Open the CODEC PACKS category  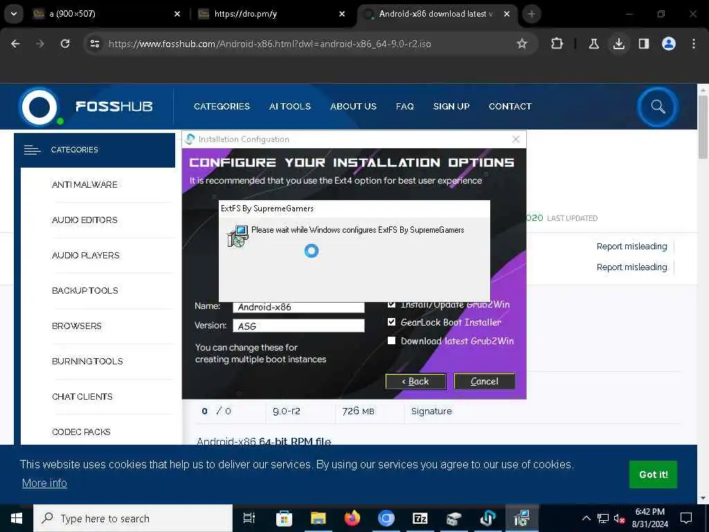click(x=81, y=432)
